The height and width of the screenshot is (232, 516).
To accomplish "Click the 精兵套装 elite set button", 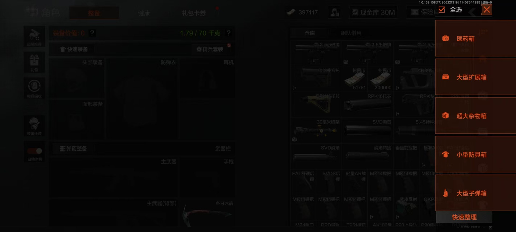I will [210, 49].
